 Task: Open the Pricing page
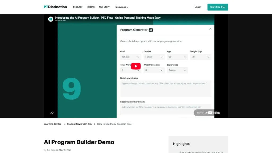[91, 7]
